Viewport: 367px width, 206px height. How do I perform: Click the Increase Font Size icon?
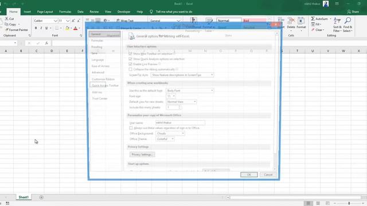[73, 21]
